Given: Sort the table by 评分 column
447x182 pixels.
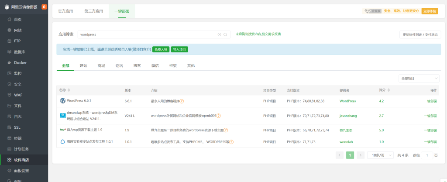Looking at the screenshot, I should coord(389,90).
